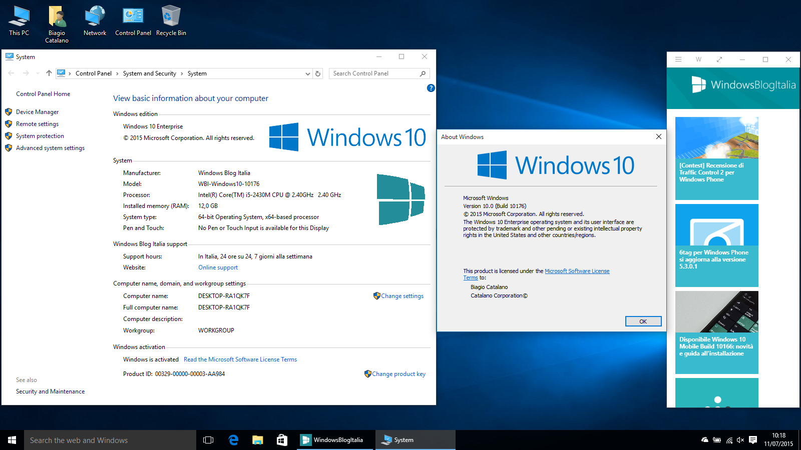Open Windows 10 Mobile Build 10166 article tile
The height and width of the screenshot is (450, 801).
click(x=717, y=332)
